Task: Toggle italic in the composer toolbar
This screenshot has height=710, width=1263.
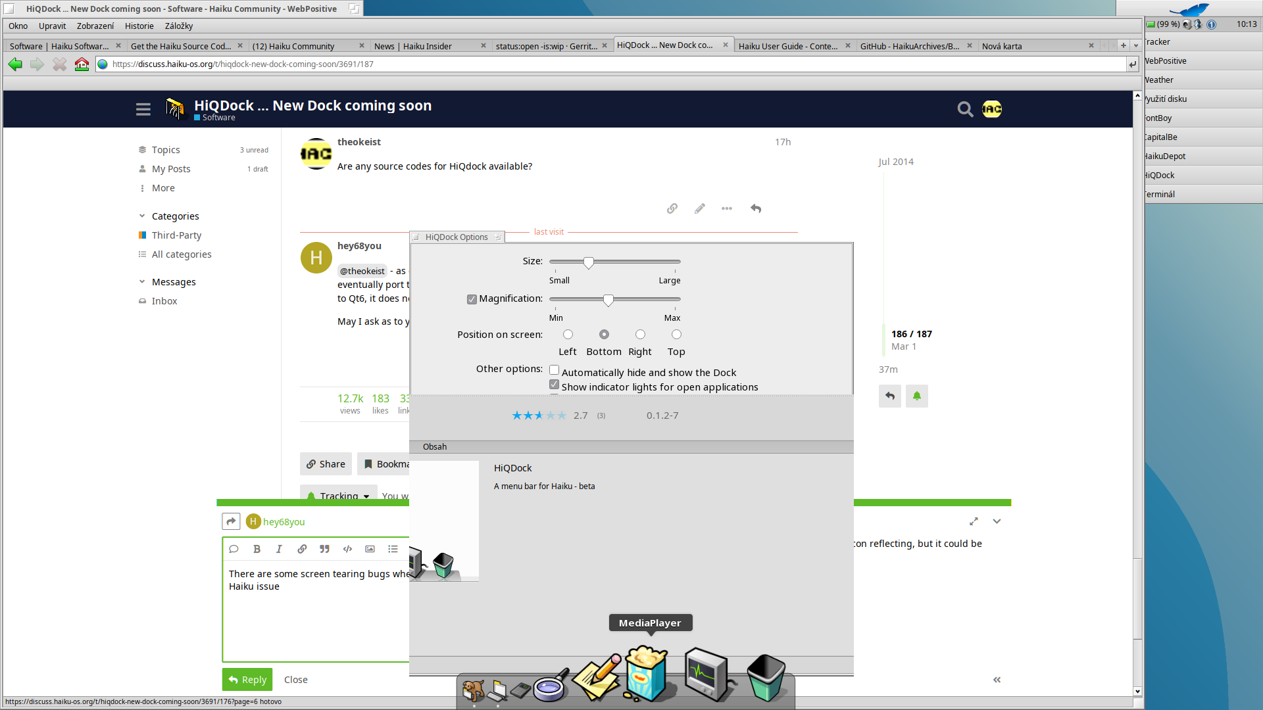Action: (x=279, y=549)
